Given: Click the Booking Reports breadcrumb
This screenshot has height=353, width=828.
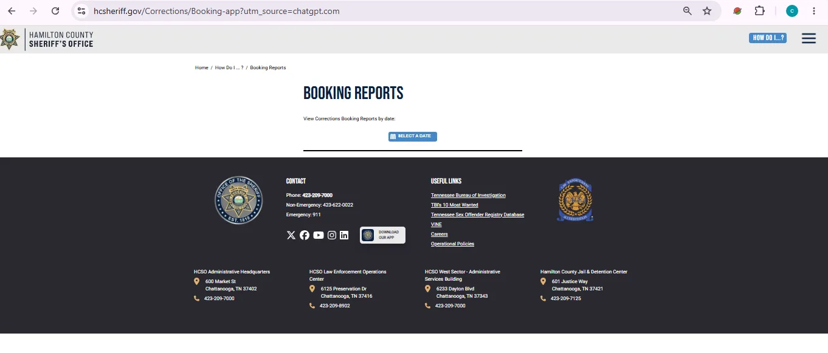Looking at the screenshot, I should pyautogui.click(x=268, y=68).
